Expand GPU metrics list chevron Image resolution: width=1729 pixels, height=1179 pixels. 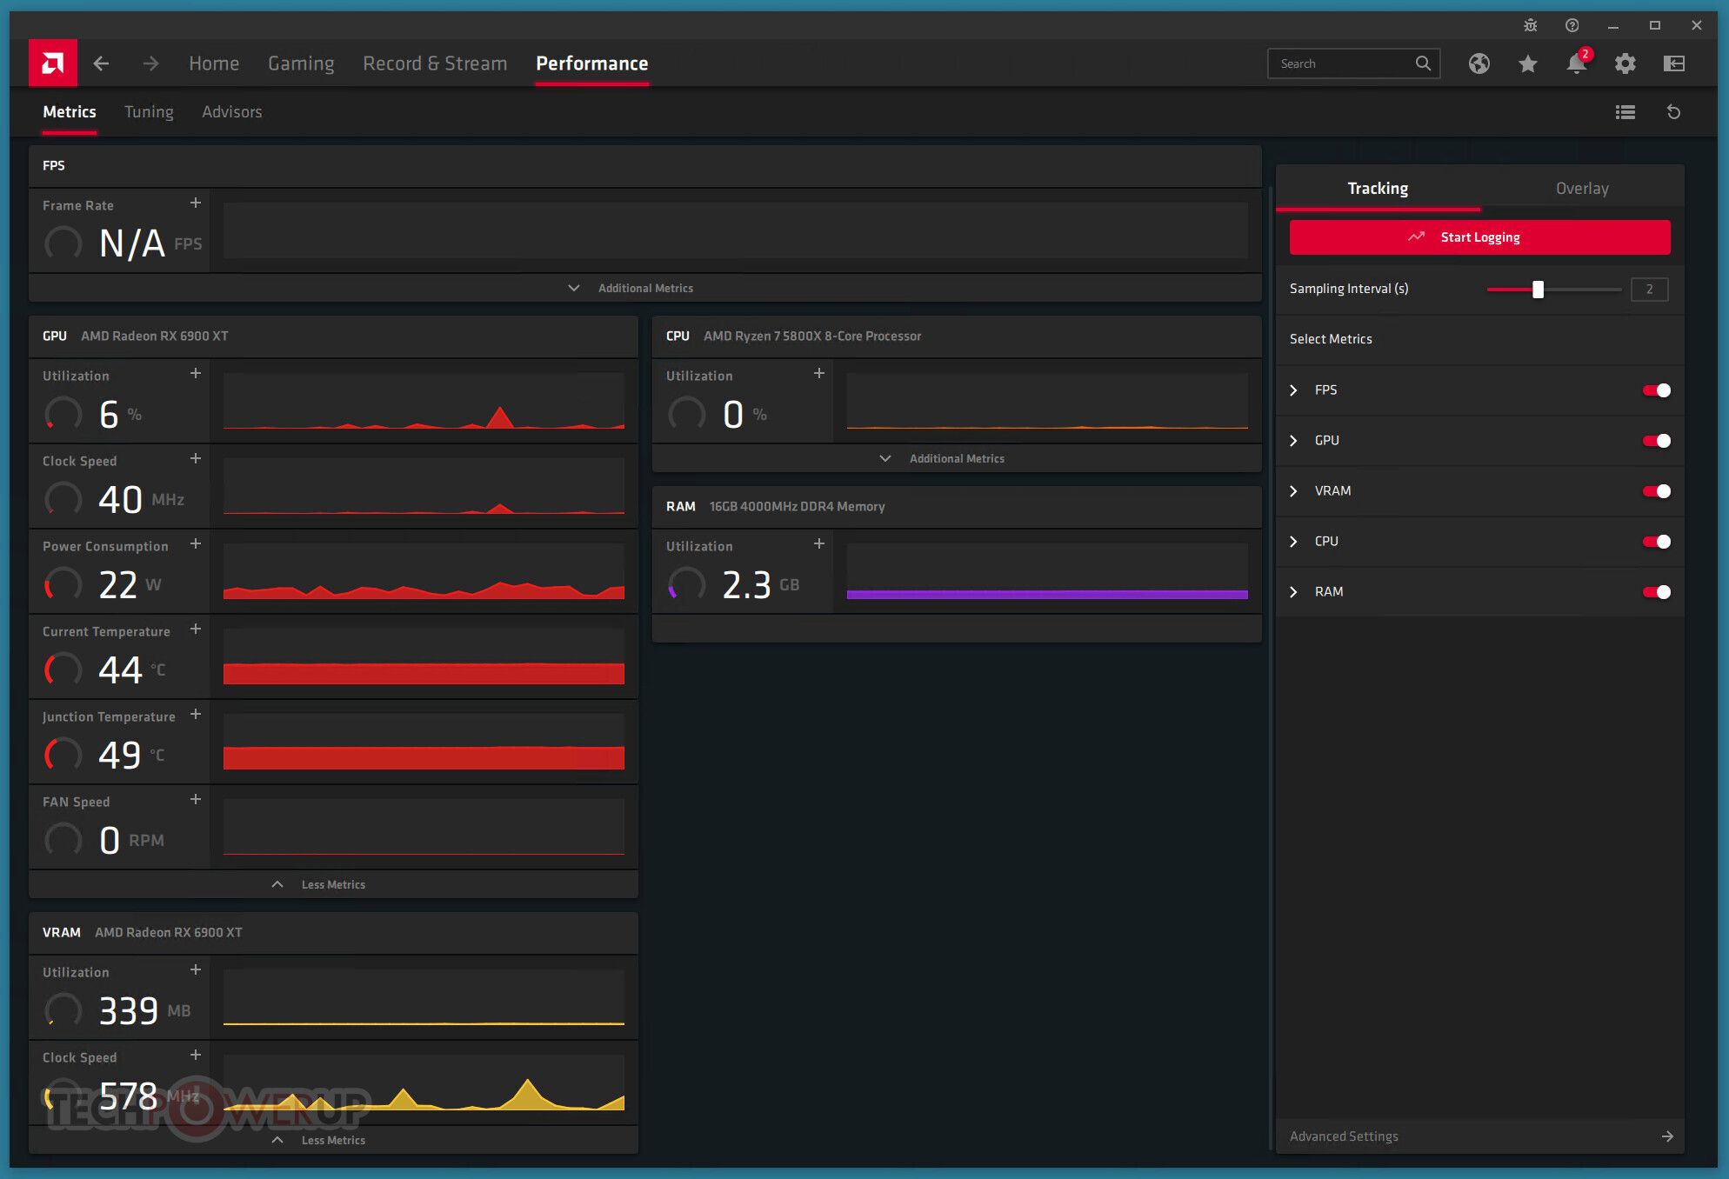(x=1293, y=441)
